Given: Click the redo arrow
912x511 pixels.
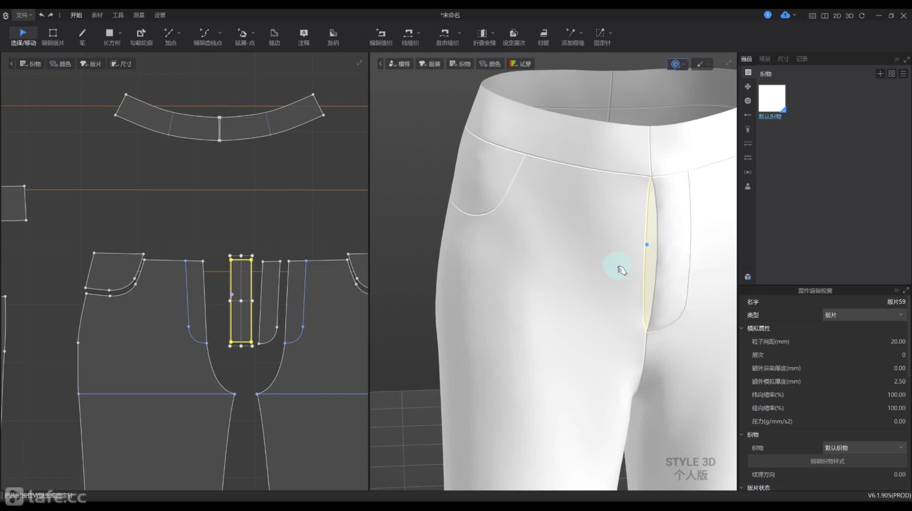Looking at the screenshot, I should (50, 15).
